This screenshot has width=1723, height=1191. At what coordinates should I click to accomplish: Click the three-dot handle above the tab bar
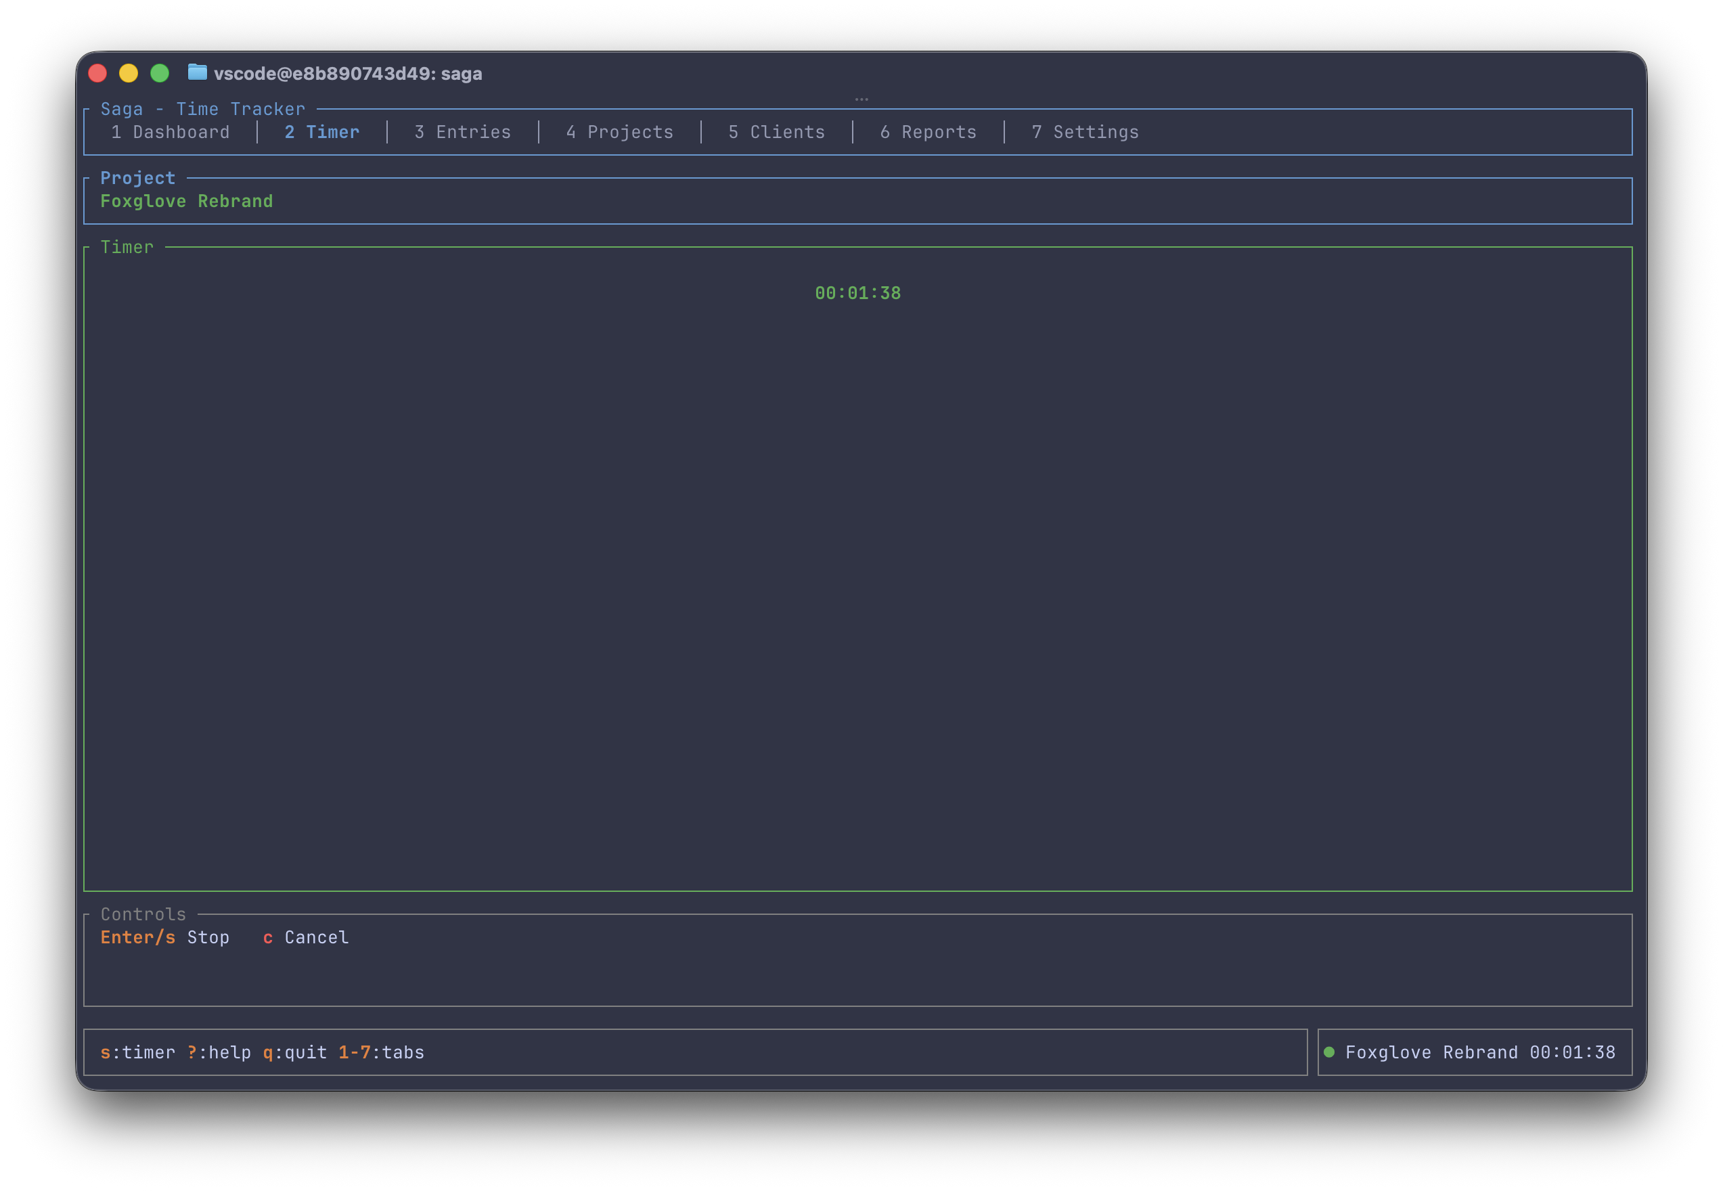pyautogui.click(x=861, y=99)
